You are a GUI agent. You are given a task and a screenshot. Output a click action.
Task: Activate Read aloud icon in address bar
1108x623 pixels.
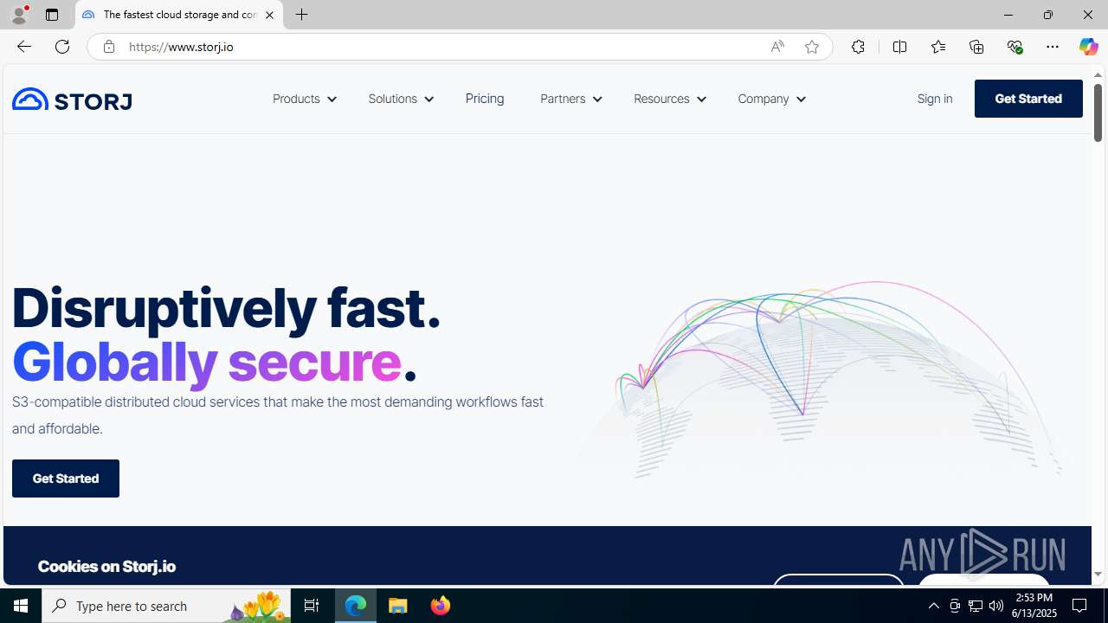pos(777,47)
